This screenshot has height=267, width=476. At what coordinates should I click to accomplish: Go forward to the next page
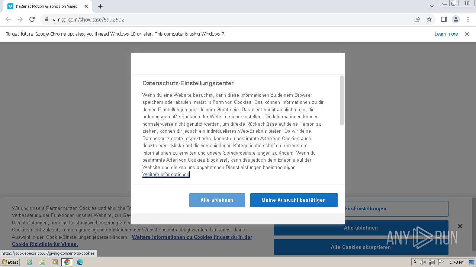(20, 19)
